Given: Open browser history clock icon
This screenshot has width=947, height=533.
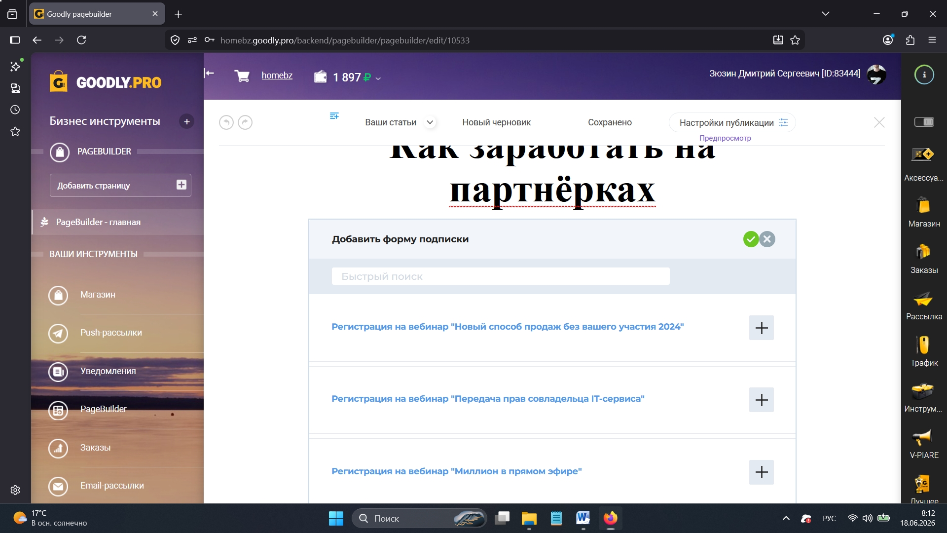Looking at the screenshot, I should [15, 110].
